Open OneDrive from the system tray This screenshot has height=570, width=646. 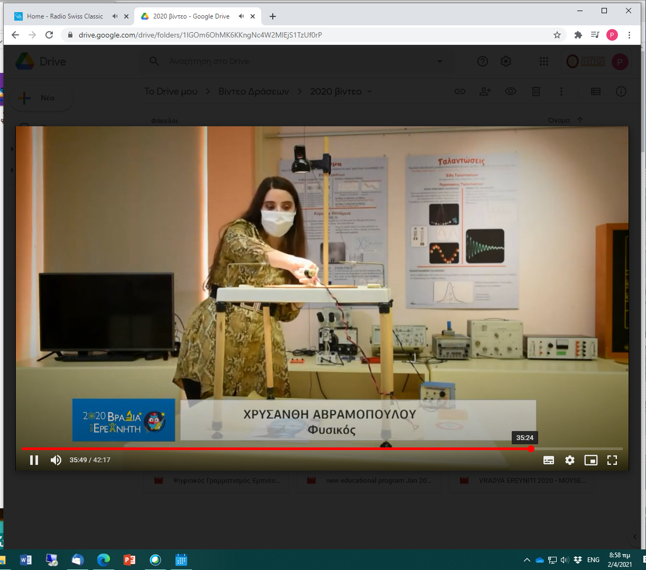540,560
